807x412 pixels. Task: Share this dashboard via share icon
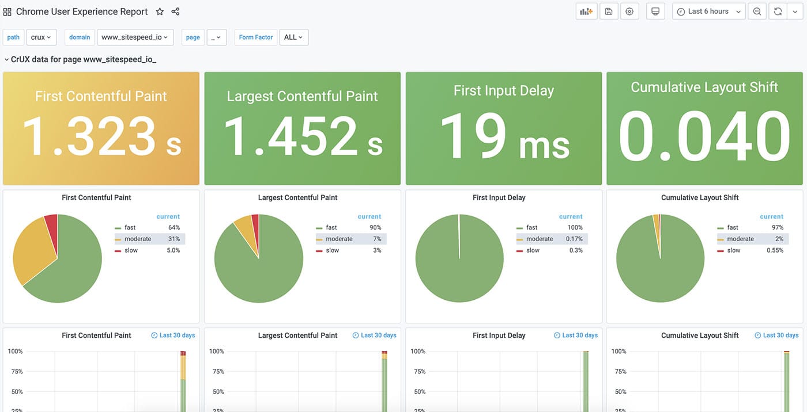point(175,12)
